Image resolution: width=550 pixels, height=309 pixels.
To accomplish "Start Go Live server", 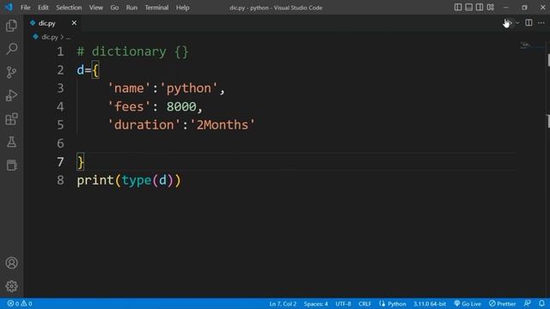I will 467,304.
